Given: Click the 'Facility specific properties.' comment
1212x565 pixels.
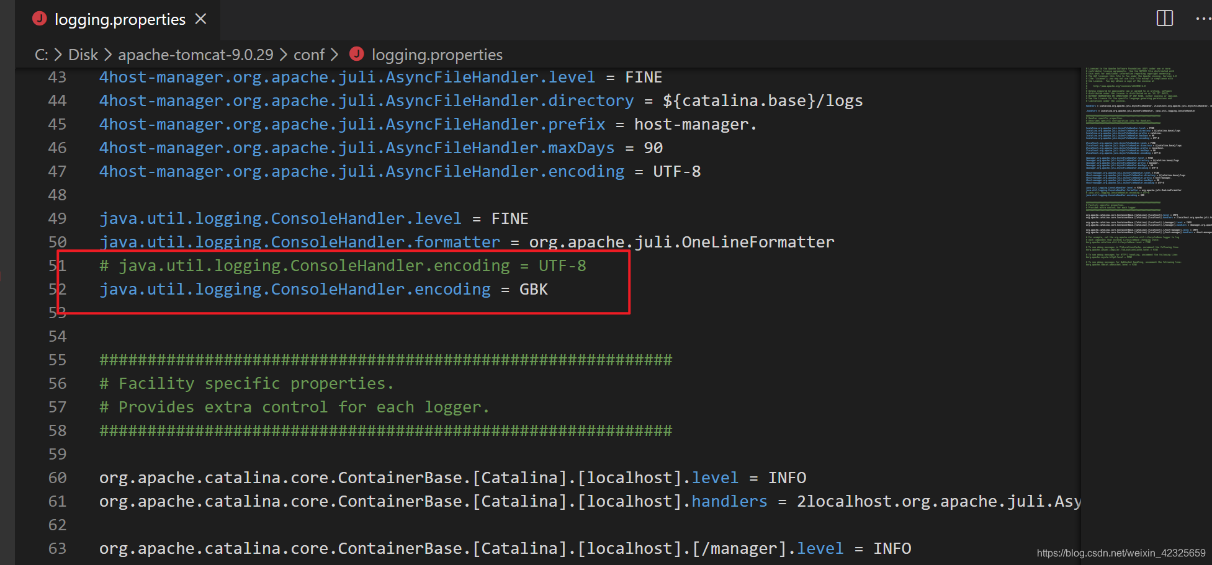Looking at the screenshot, I should pos(246,384).
